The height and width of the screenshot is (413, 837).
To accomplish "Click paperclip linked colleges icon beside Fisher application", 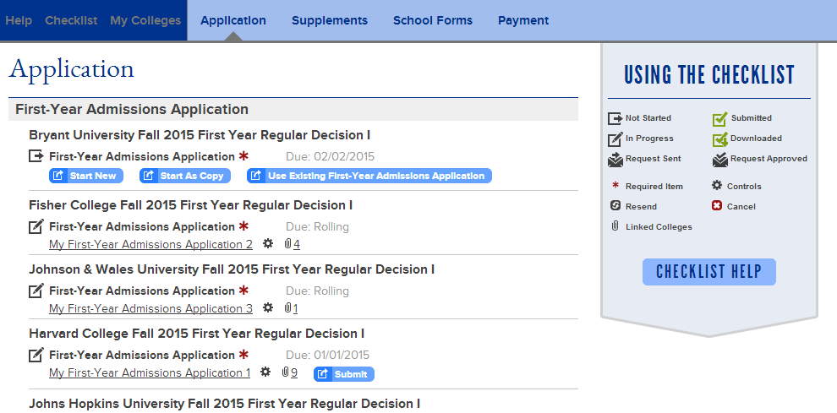I will [288, 244].
